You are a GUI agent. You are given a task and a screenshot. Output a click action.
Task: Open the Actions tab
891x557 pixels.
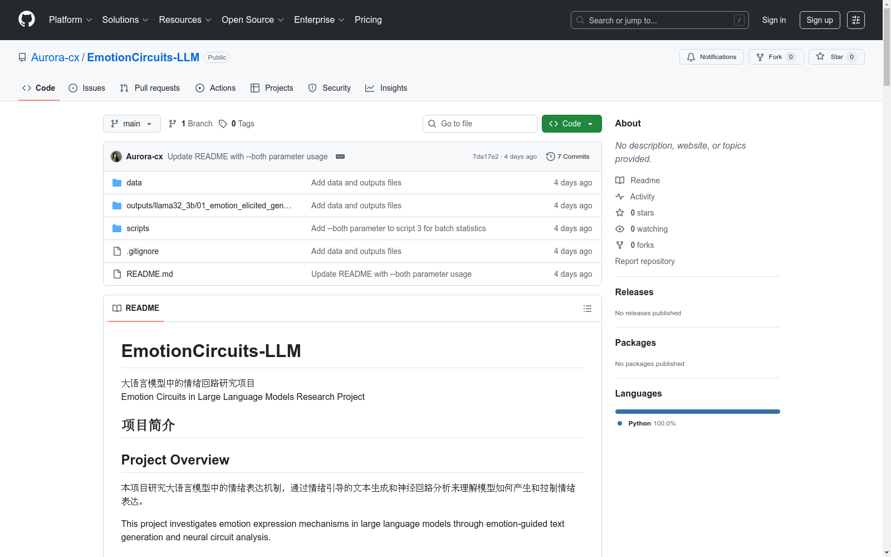216,88
